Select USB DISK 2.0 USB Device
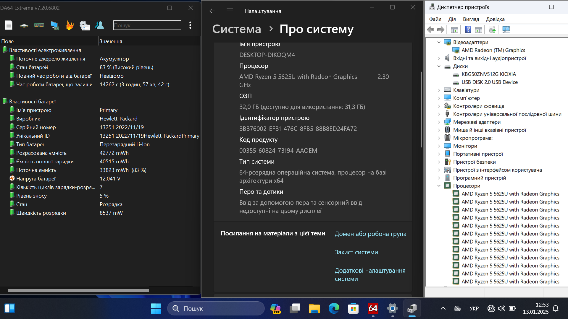The height and width of the screenshot is (319, 568). click(x=490, y=82)
